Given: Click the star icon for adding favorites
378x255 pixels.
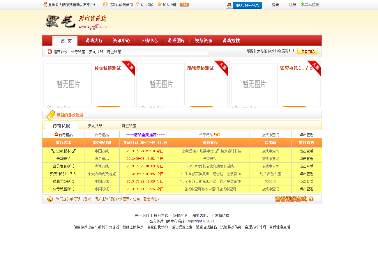Looking at the screenshot, I should [x=160, y=4].
